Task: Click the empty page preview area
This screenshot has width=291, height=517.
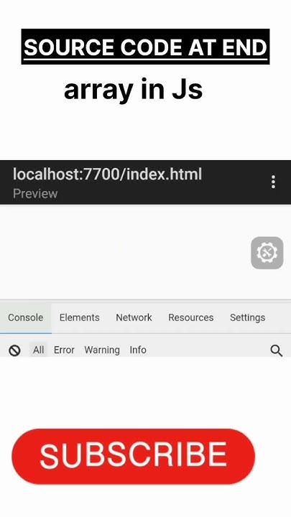Action: point(125,252)
